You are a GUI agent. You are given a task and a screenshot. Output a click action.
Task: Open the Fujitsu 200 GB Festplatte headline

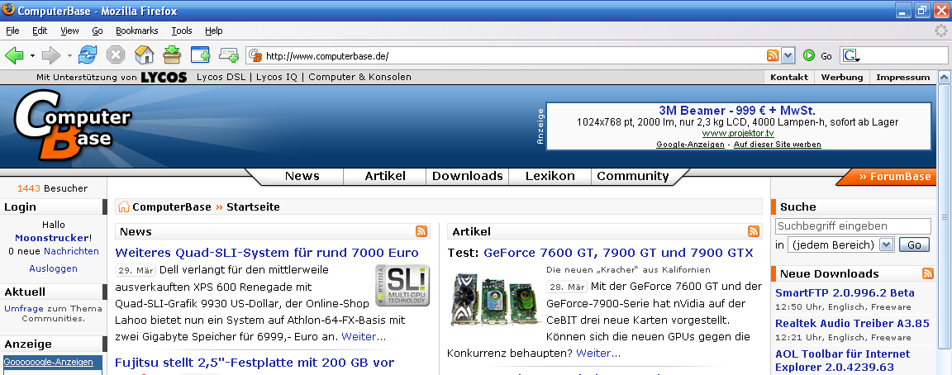point(255,363)
